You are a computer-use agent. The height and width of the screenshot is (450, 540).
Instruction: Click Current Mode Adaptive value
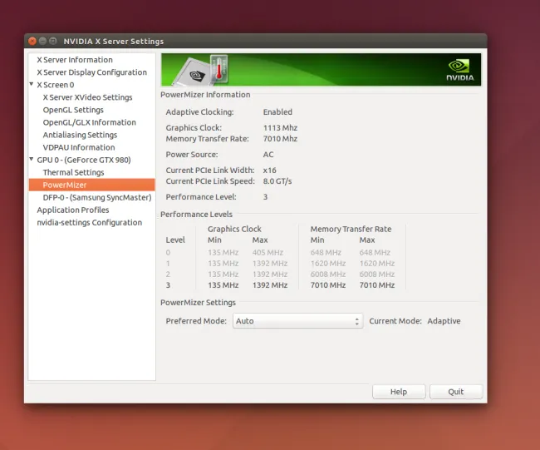click(444, 321)
